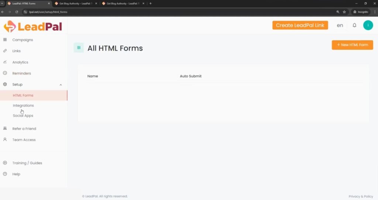This screenshot has width=378, height=200.
Task: Click the zoom magnifier icon in address bar
Action: tap(338, 12)
